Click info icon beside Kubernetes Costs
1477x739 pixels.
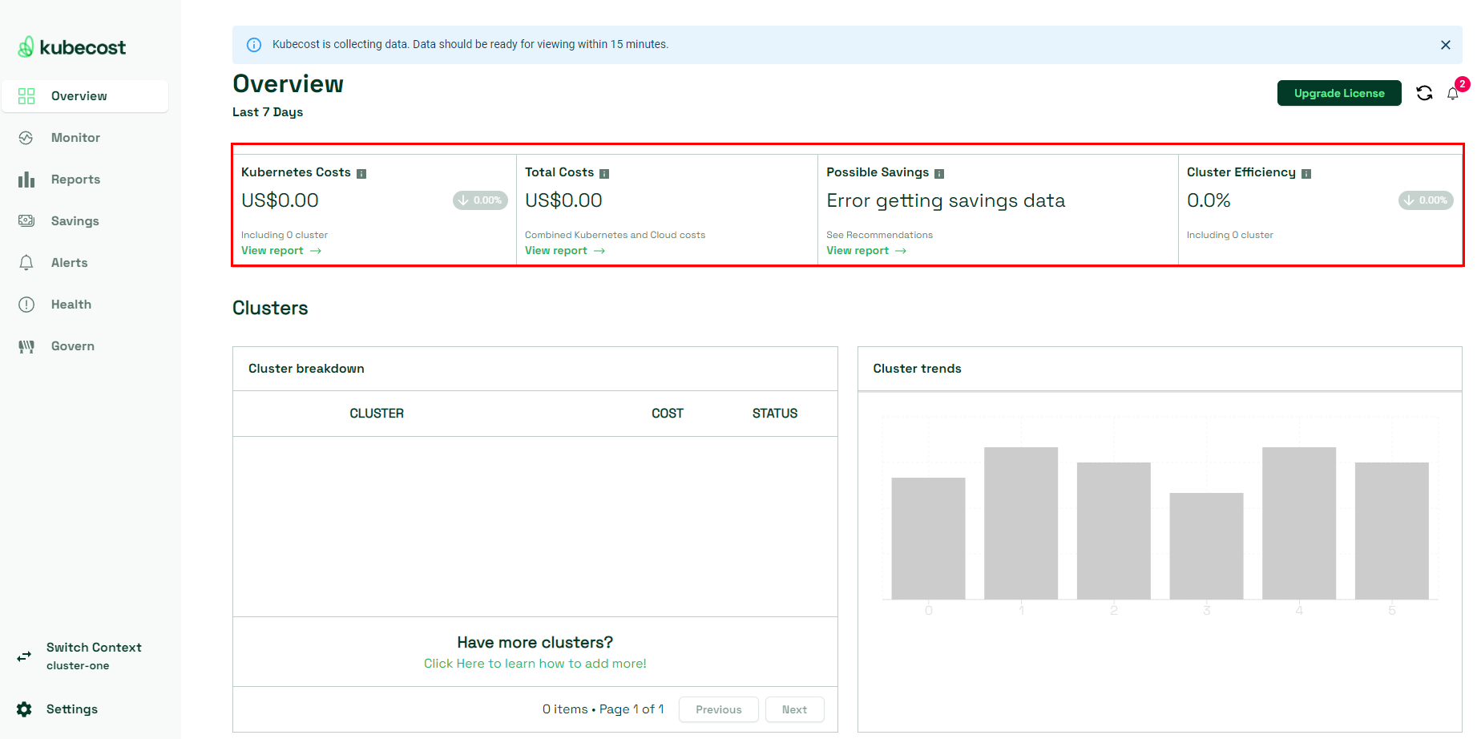point(361,174)
